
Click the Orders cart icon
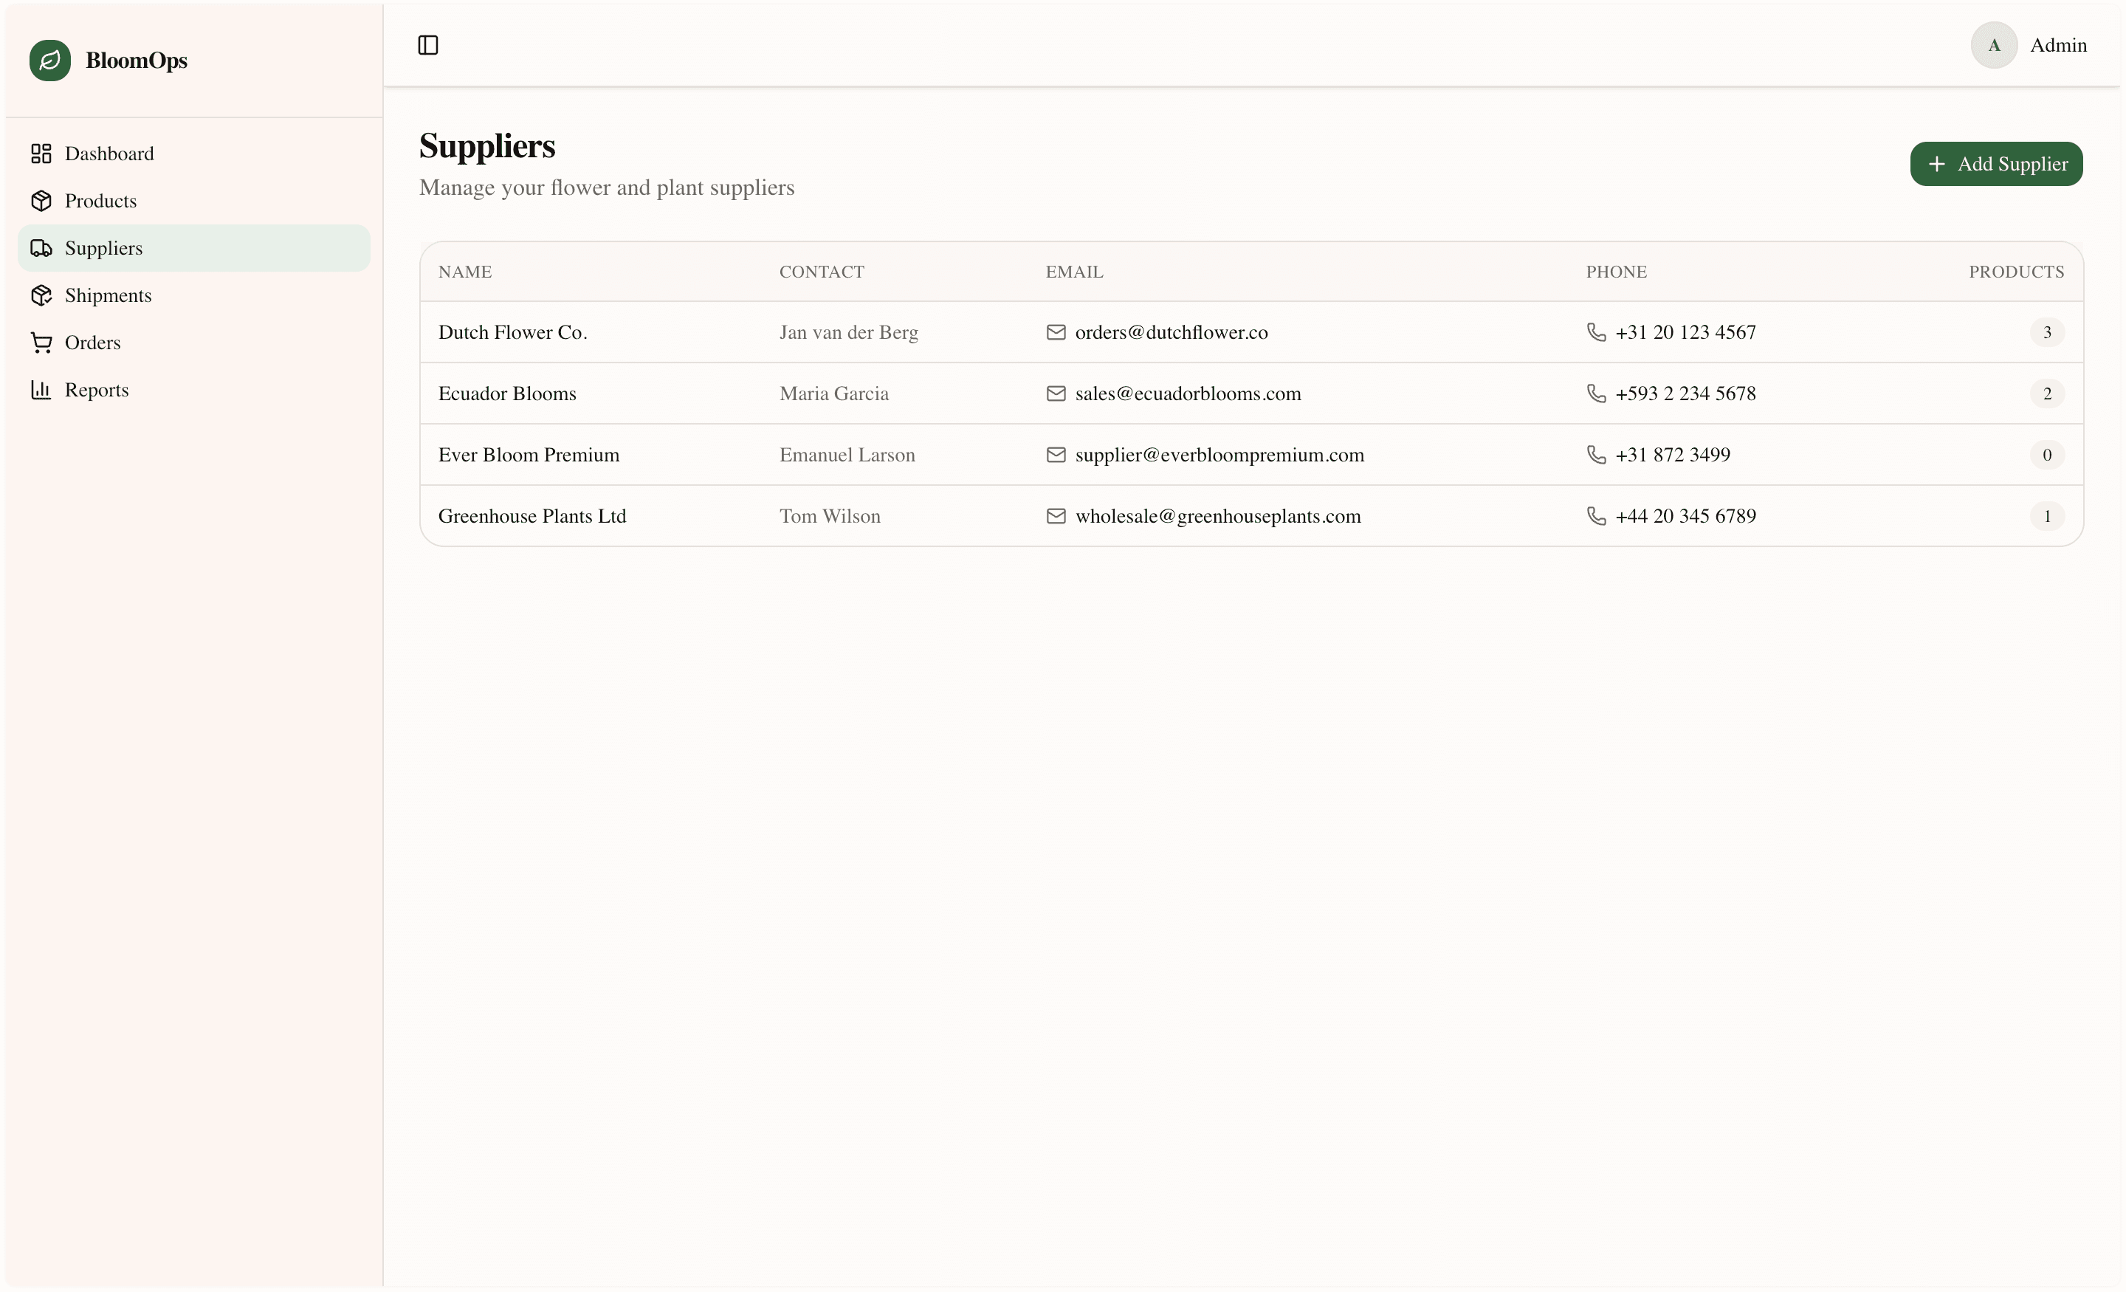[41, 343]
